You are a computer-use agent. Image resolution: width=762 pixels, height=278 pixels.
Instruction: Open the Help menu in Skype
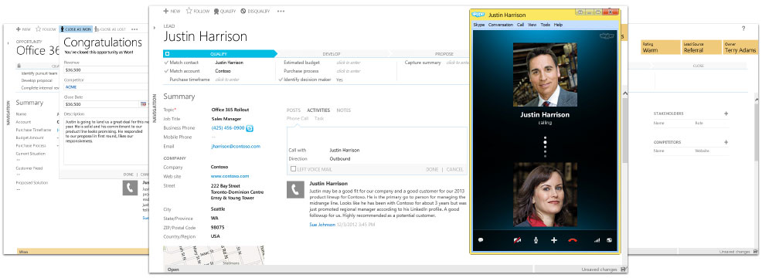click(558, 25)
